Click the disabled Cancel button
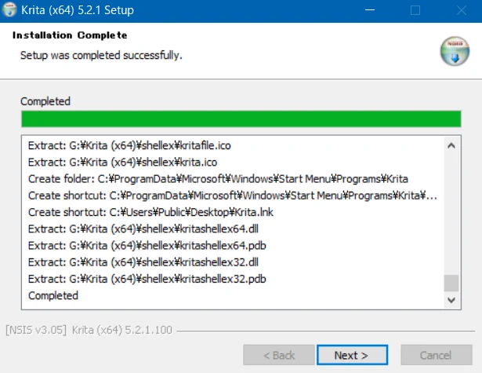The image size is (482, 373). tap(437, 355)
